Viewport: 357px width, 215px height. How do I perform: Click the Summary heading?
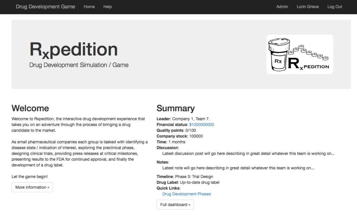click(175, 108)
